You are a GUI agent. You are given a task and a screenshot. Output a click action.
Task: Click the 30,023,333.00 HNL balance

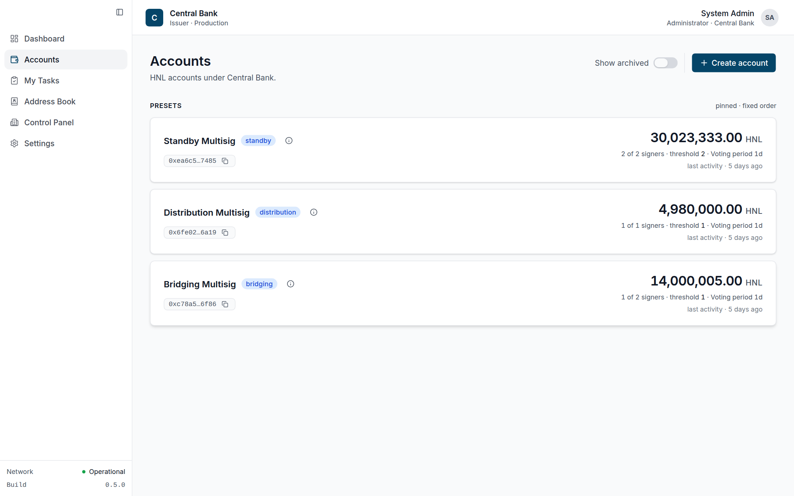pyautogui.click(x=706, y=138)
